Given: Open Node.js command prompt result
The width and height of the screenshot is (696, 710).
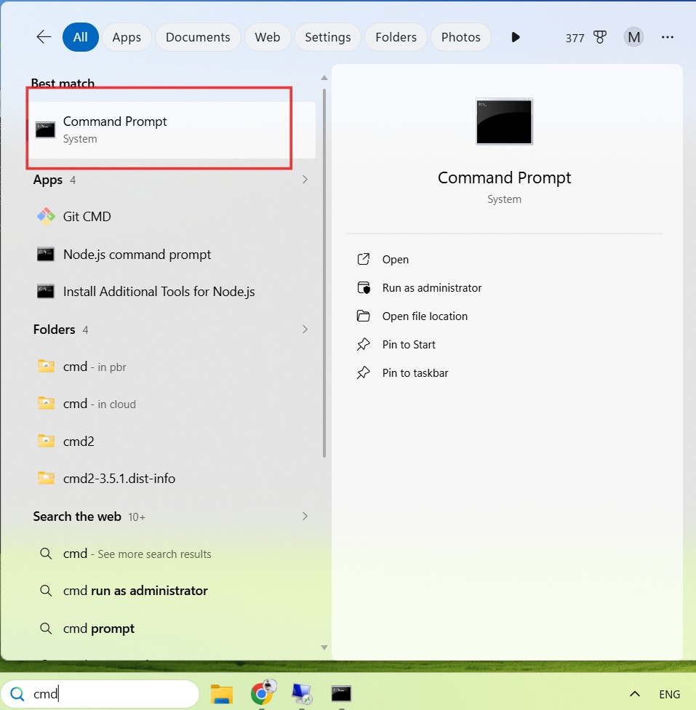Looking at the screenshot, I should pos(172,255).
